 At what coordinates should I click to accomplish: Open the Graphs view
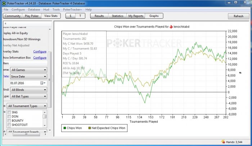[x=154, y=16]
